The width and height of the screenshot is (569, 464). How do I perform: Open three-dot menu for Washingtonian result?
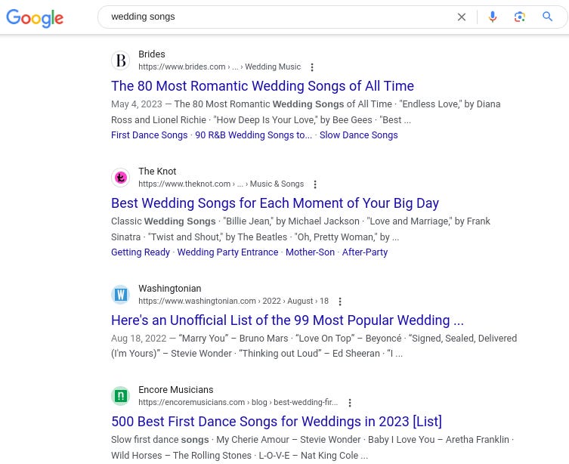(339, 302)
